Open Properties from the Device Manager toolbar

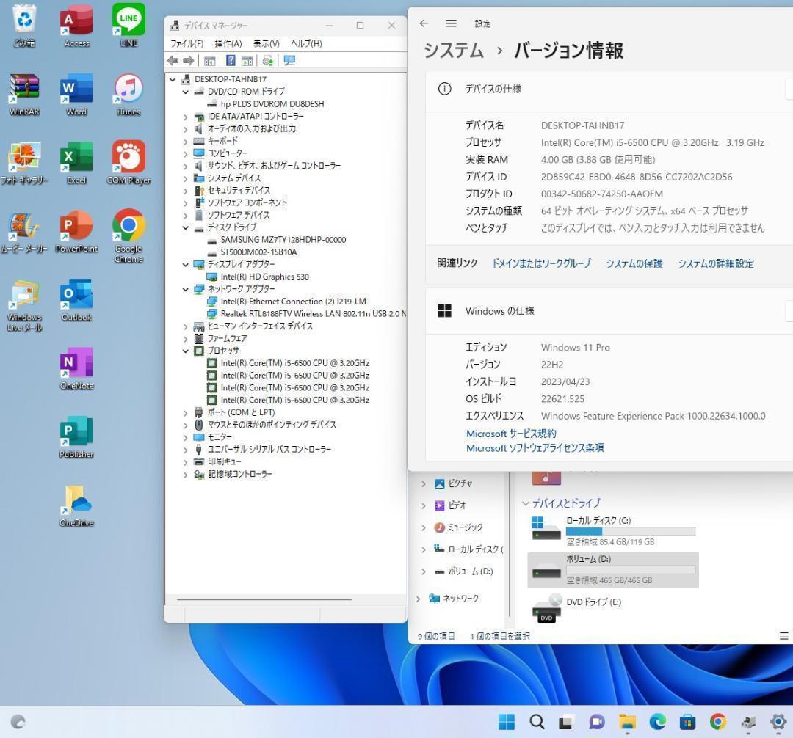(210, 60)
